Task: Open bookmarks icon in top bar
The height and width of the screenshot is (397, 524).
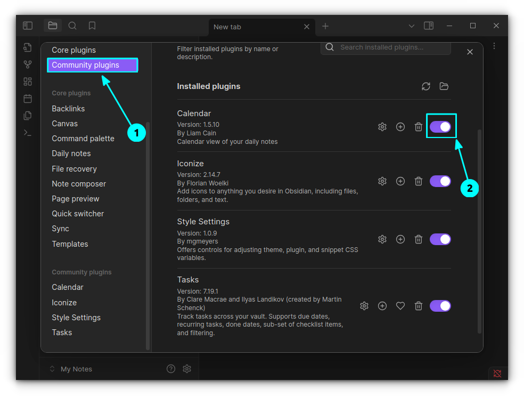Action: [92, 26]
